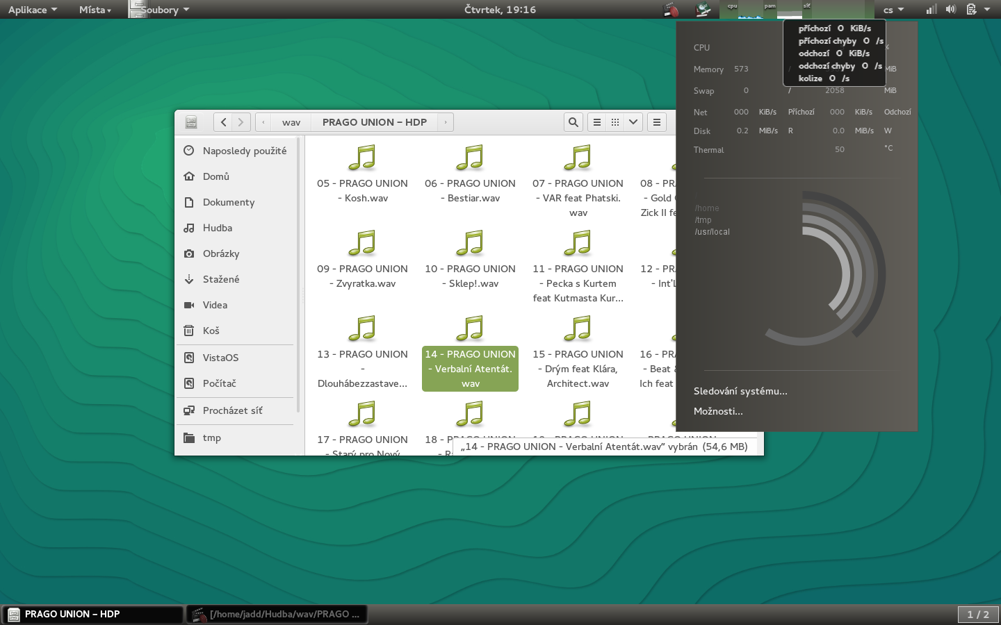Click the "/usr/local" disk label
This screenshot has width=1001, height=625.
click(x=712, y=232)
